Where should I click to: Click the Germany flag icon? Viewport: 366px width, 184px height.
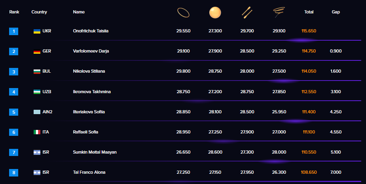37,51
